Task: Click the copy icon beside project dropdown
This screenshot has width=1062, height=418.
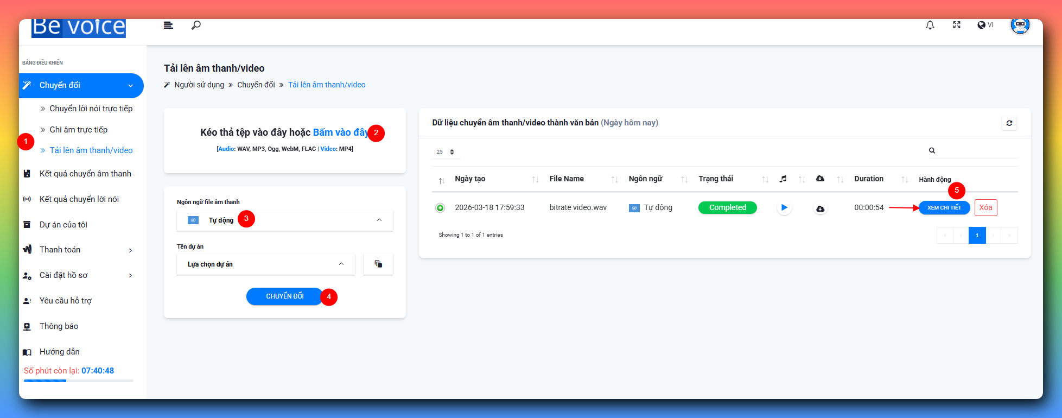Action: (x=378, y=264)
